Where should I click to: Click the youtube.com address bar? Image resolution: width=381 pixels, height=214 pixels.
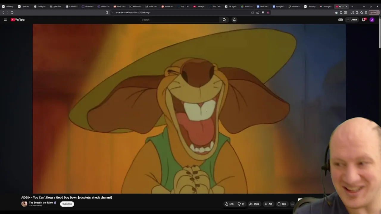(182, 12)
